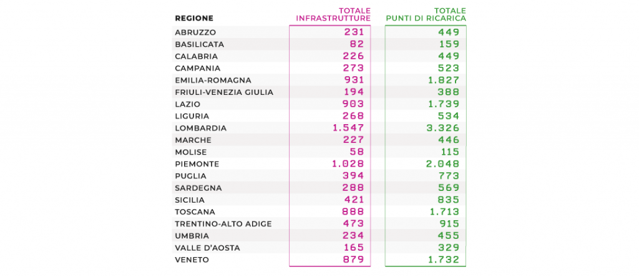The width and height of the screenshot is (639, 277).
Task: Select Sicilia charging points value 835
Action: pyautogui.click(x=448, y=200)
